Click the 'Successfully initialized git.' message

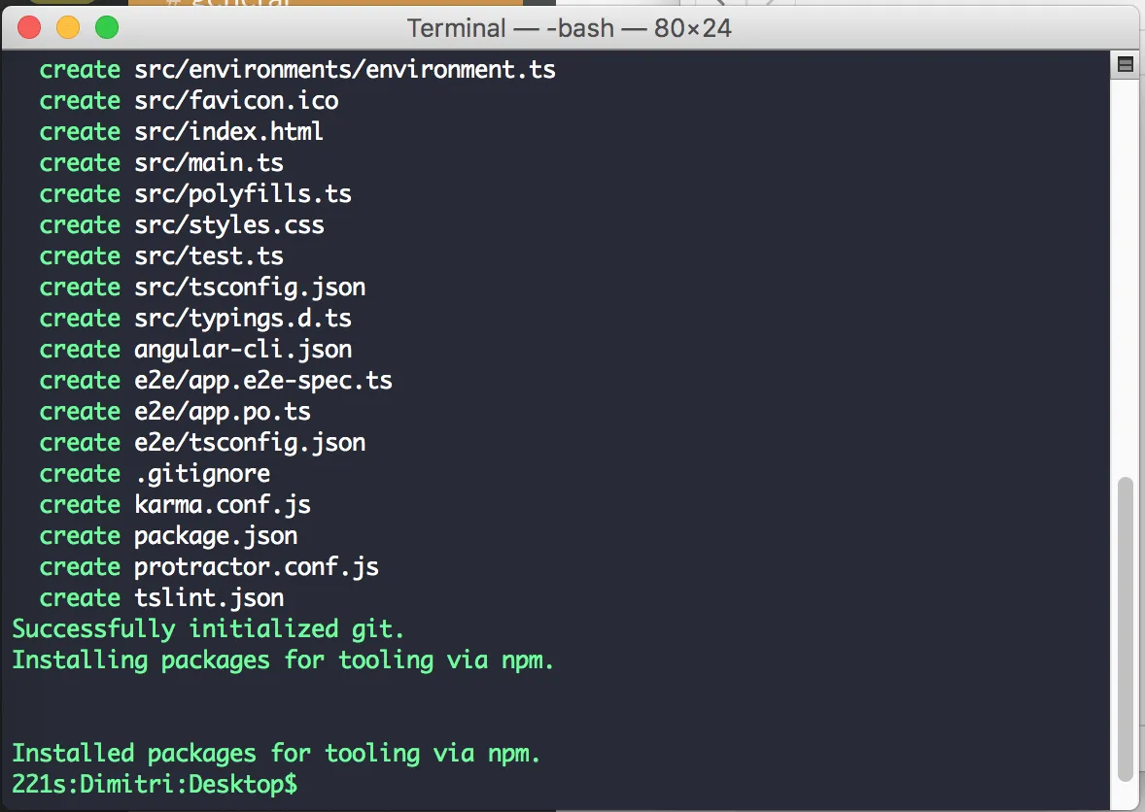[x=208, y=629]
